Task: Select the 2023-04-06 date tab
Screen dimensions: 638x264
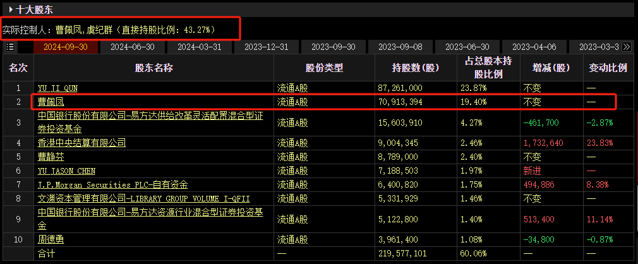Action: (534, 47)
